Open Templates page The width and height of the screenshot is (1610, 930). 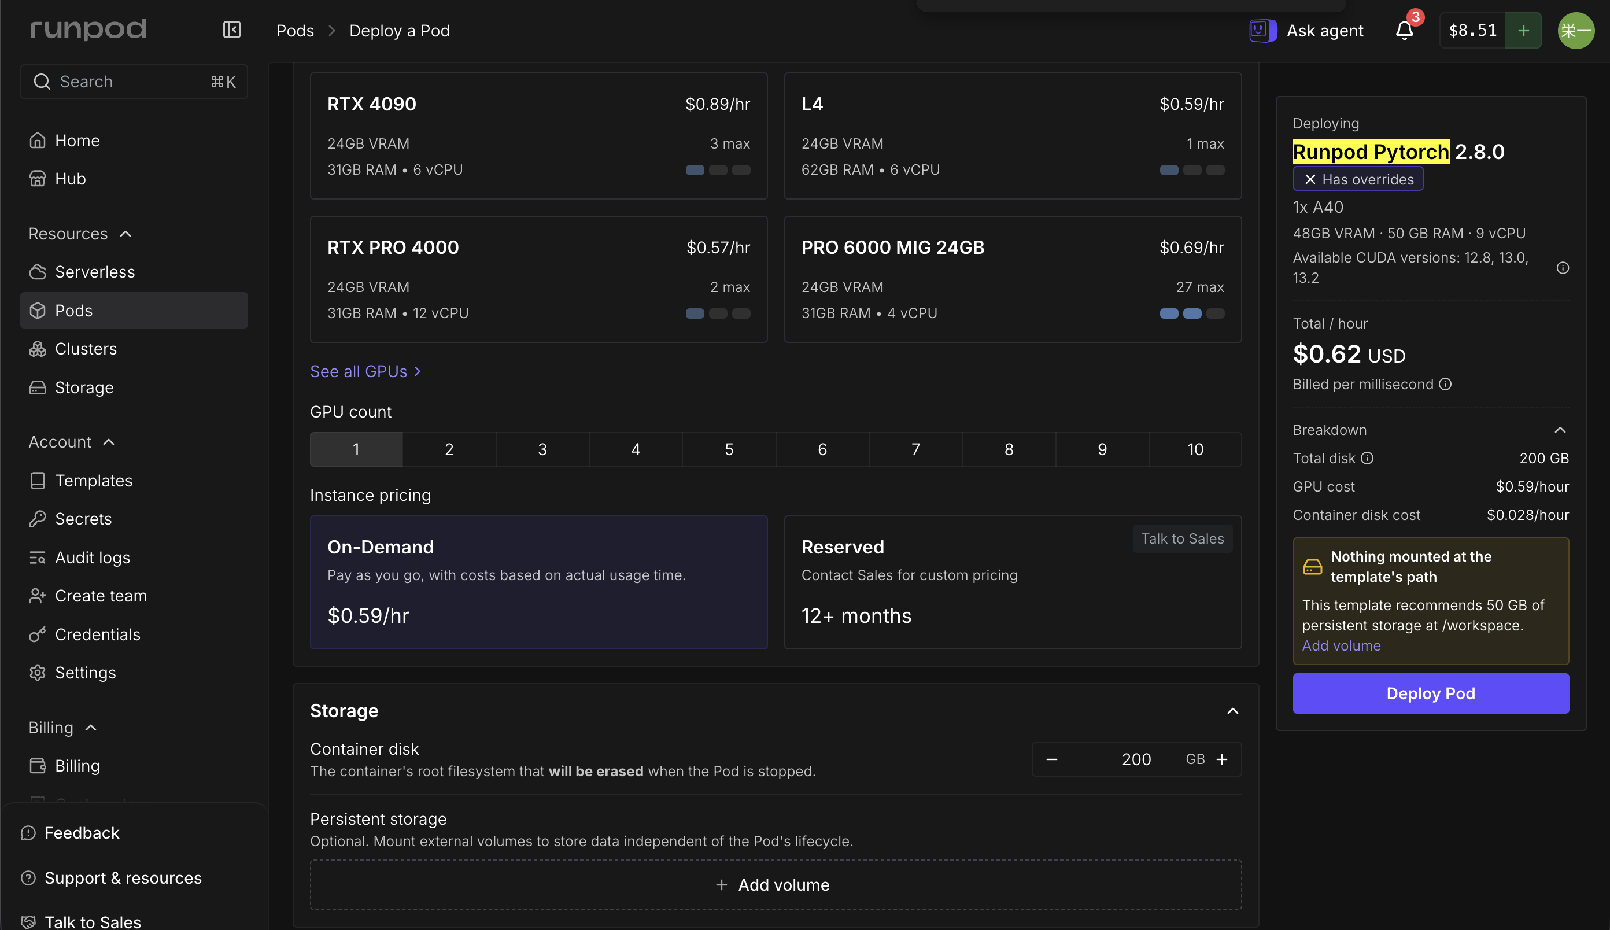[x=134, y=481]
